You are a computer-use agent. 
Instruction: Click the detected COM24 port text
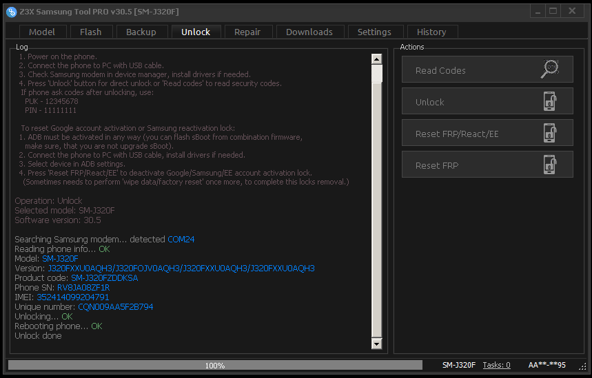pyautogui.click(x=181, y=240)
